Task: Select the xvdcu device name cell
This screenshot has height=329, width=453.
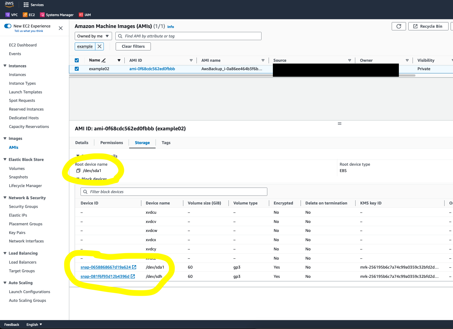Action: [x=151, y=212]
